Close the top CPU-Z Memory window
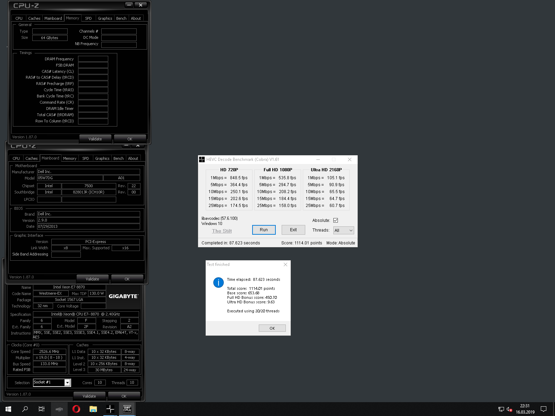The width and height of the screenshot is (555, 416). (x=140, y=5)
